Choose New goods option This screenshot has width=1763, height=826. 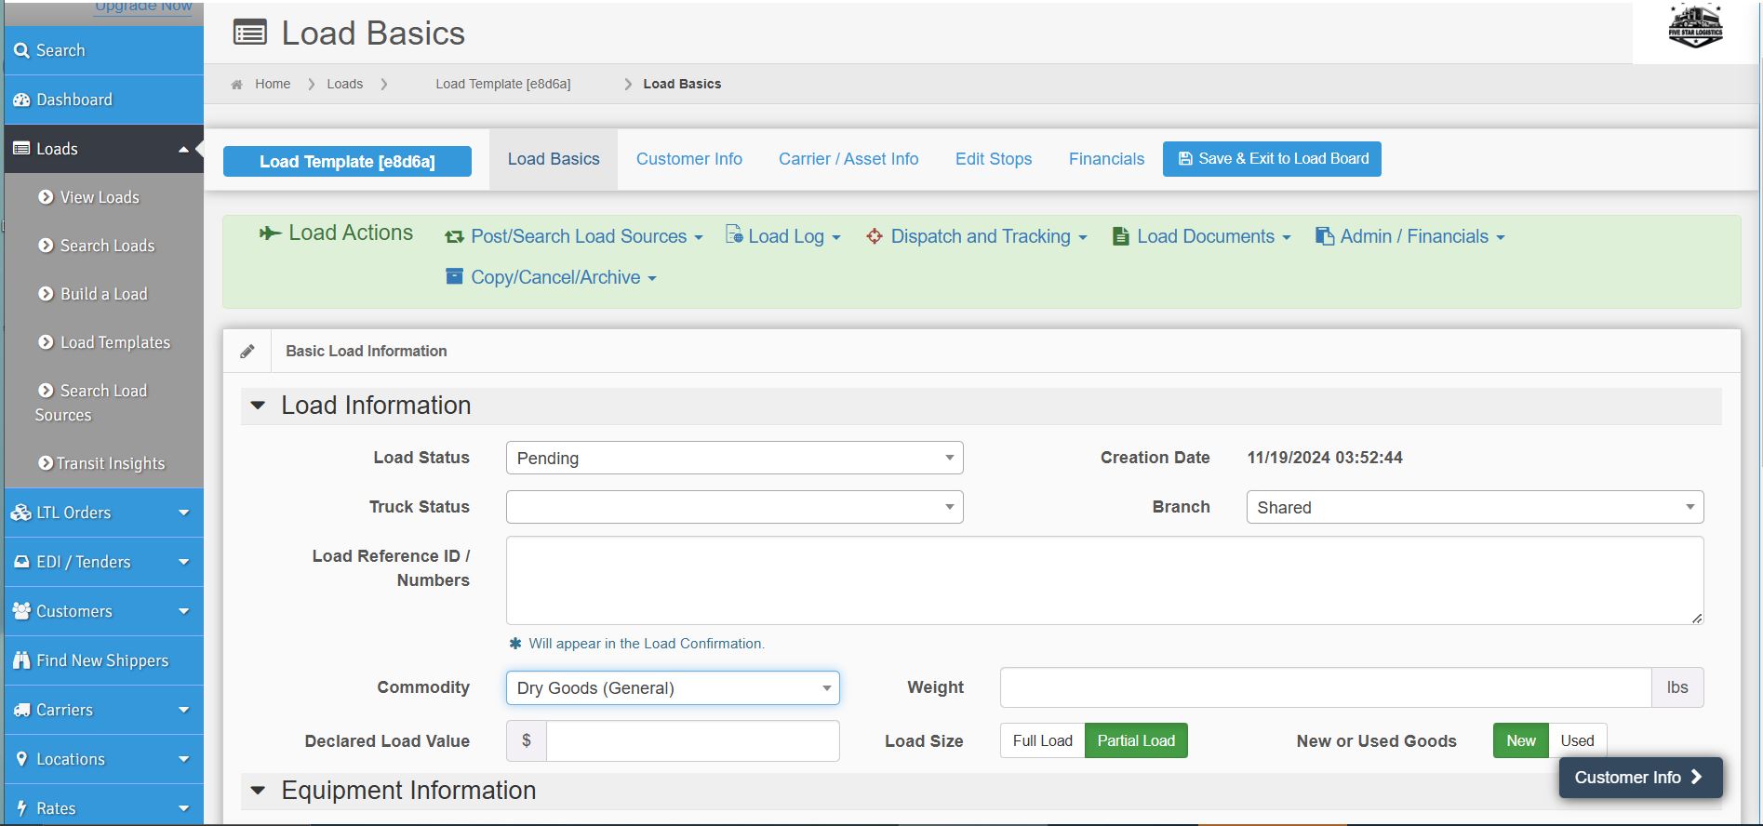click(x=1521, y=741)
